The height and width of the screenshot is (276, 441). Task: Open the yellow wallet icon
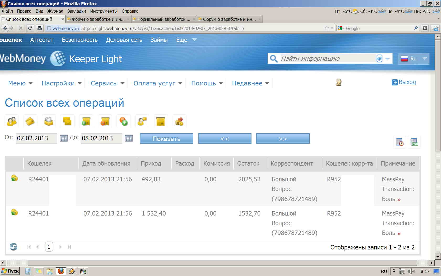[30, 121]
